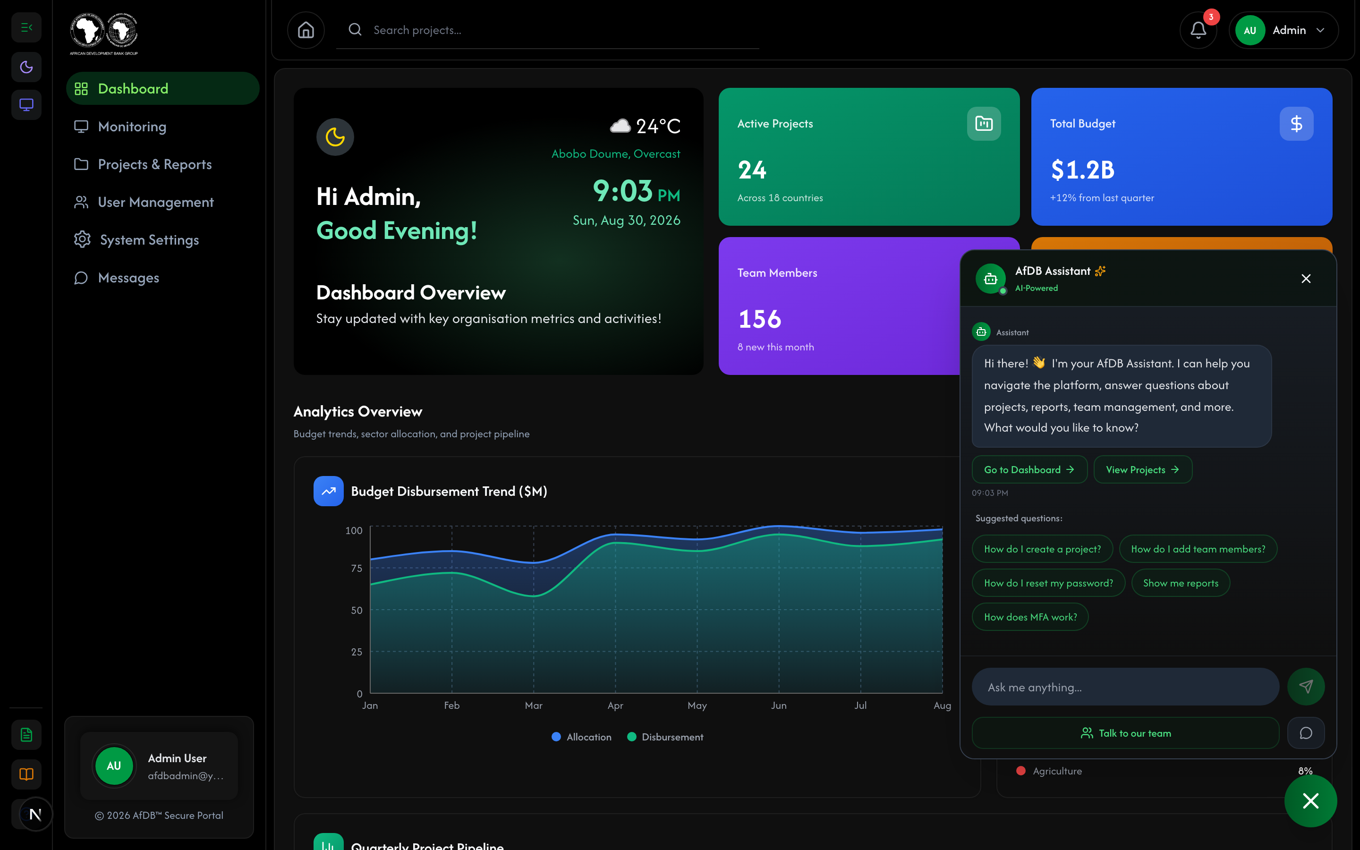Viewport: 1360px width, 850px height.
Task: Select 'How do I add team members?' suggestion
Action: click(1198, 549)
